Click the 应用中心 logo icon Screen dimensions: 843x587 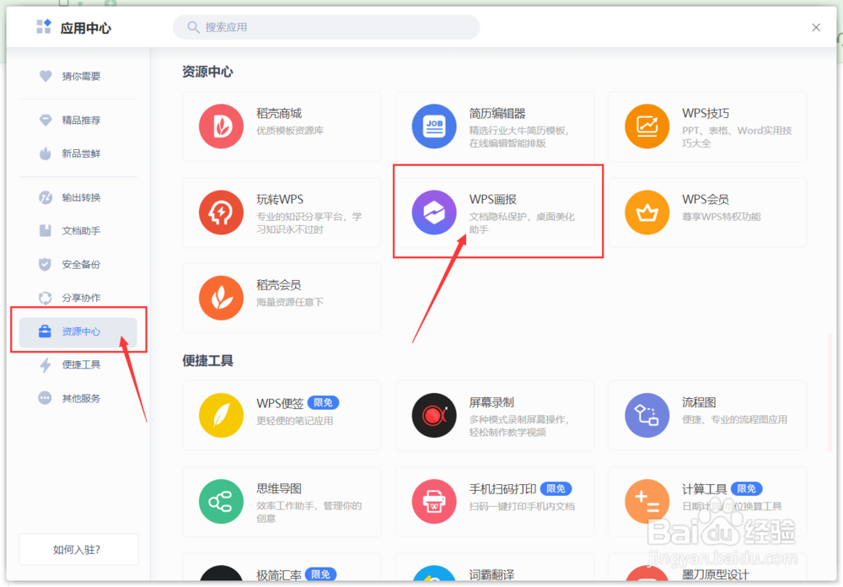44,26
